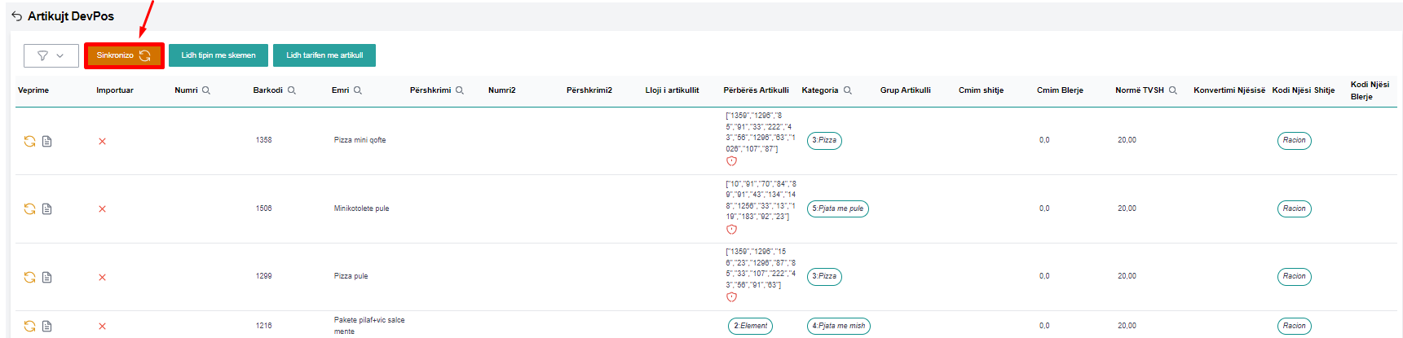This screenshot has width=1403, height=338.
Task: Open the Kategoria column search icon
Action: [848, 90]
